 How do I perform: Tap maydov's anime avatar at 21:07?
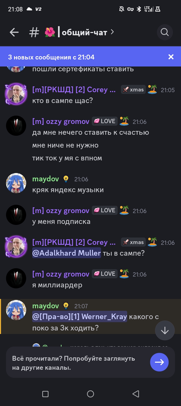[x=16, y=310]
